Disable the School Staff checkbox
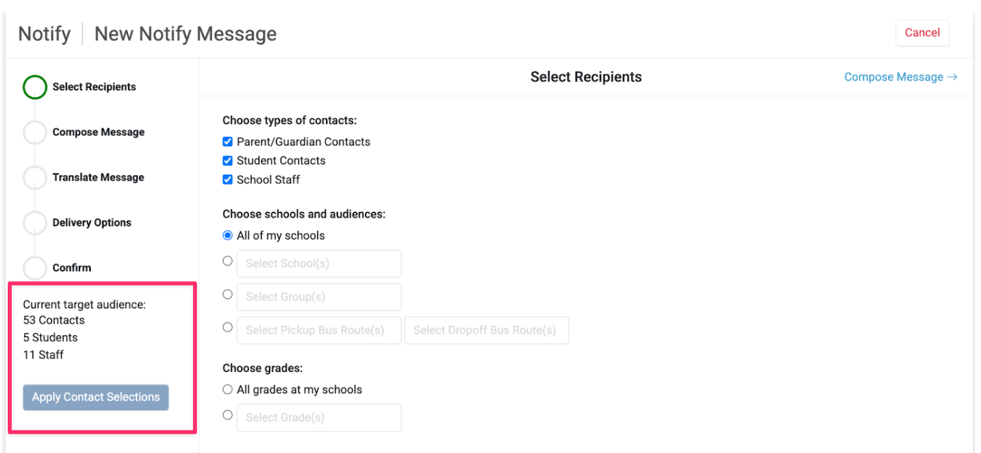The width and height of the screenshot is (981, 453). 227,179
